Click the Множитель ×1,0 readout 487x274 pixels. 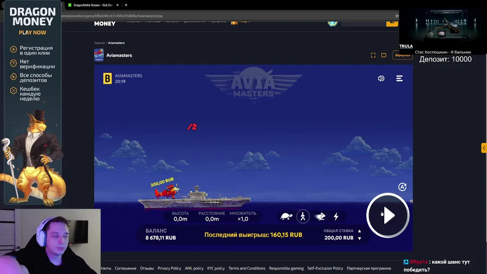click(x=243, y=216)
